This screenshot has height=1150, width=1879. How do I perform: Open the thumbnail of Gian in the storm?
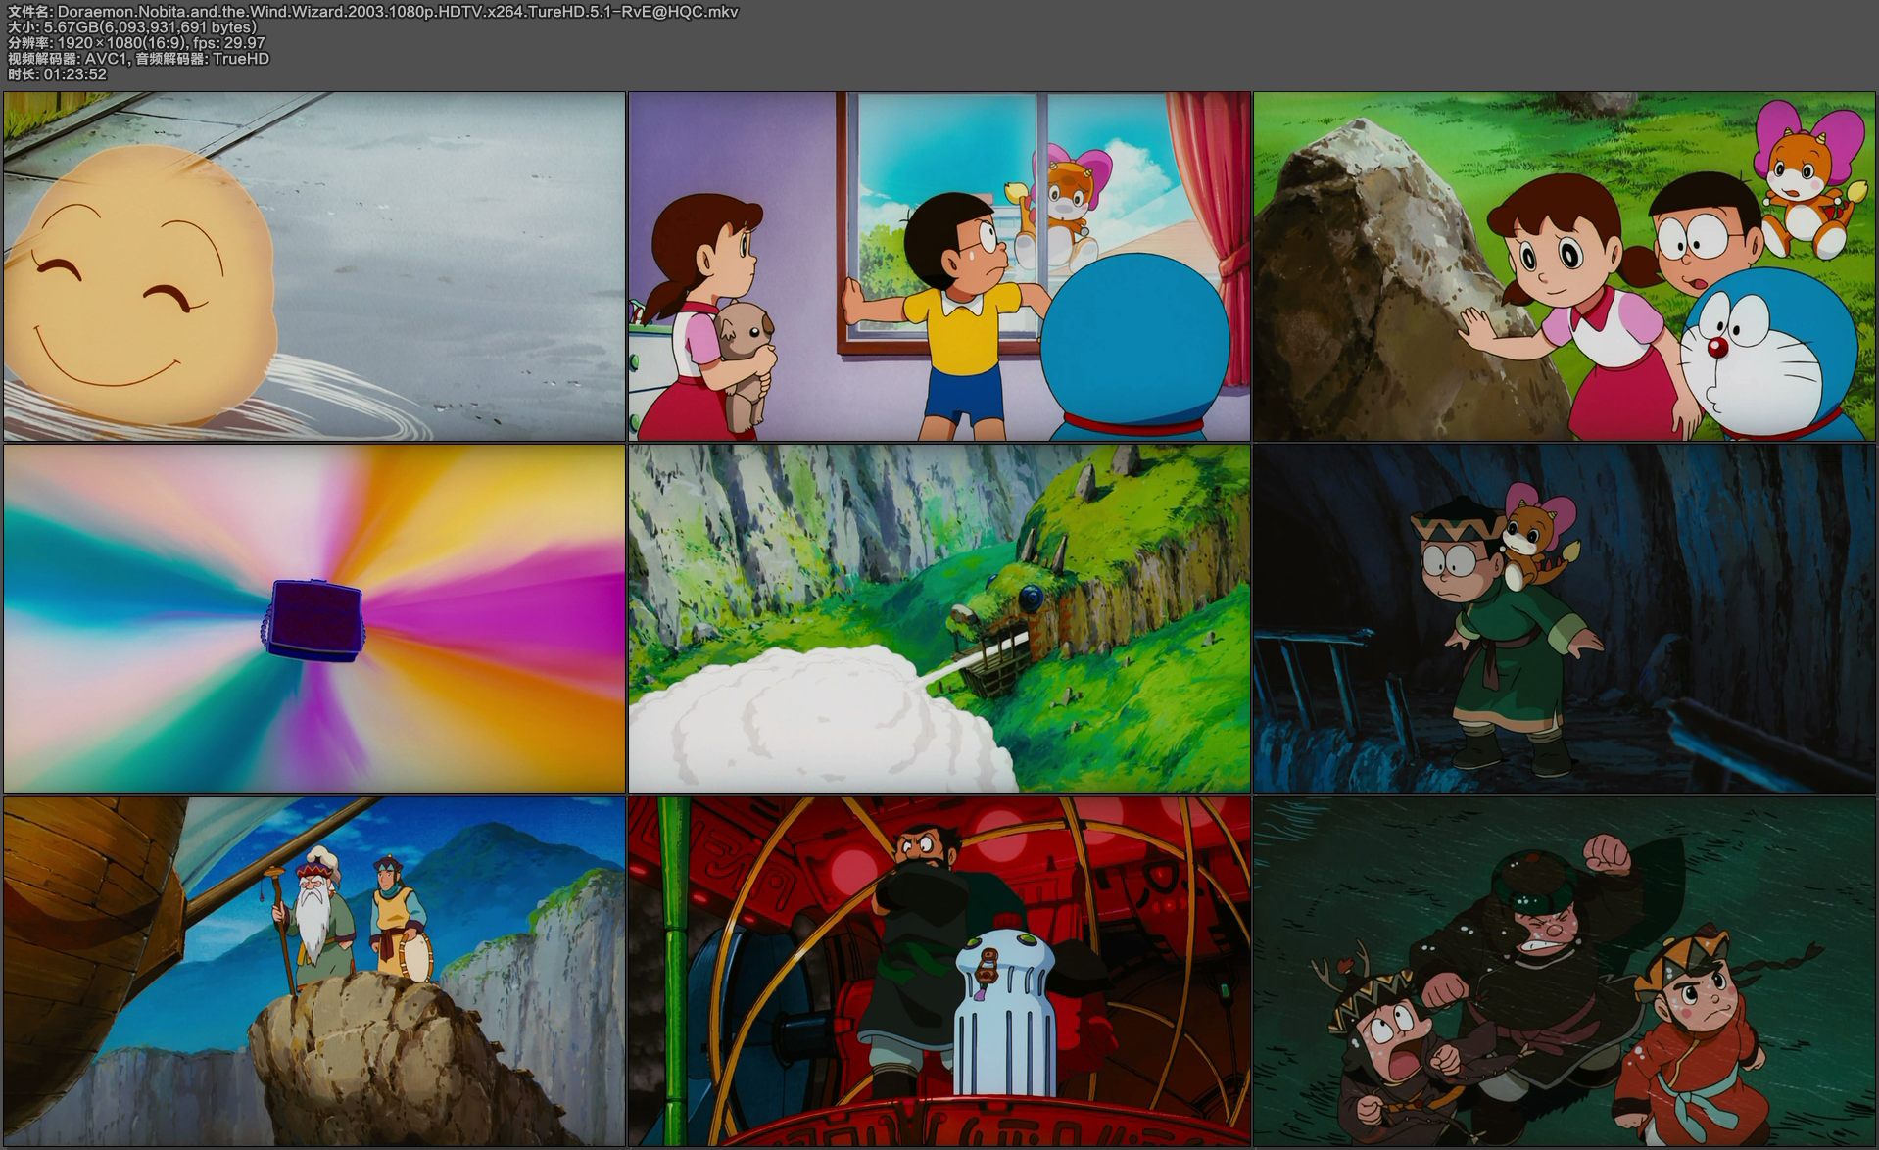tap(1565, 971)
